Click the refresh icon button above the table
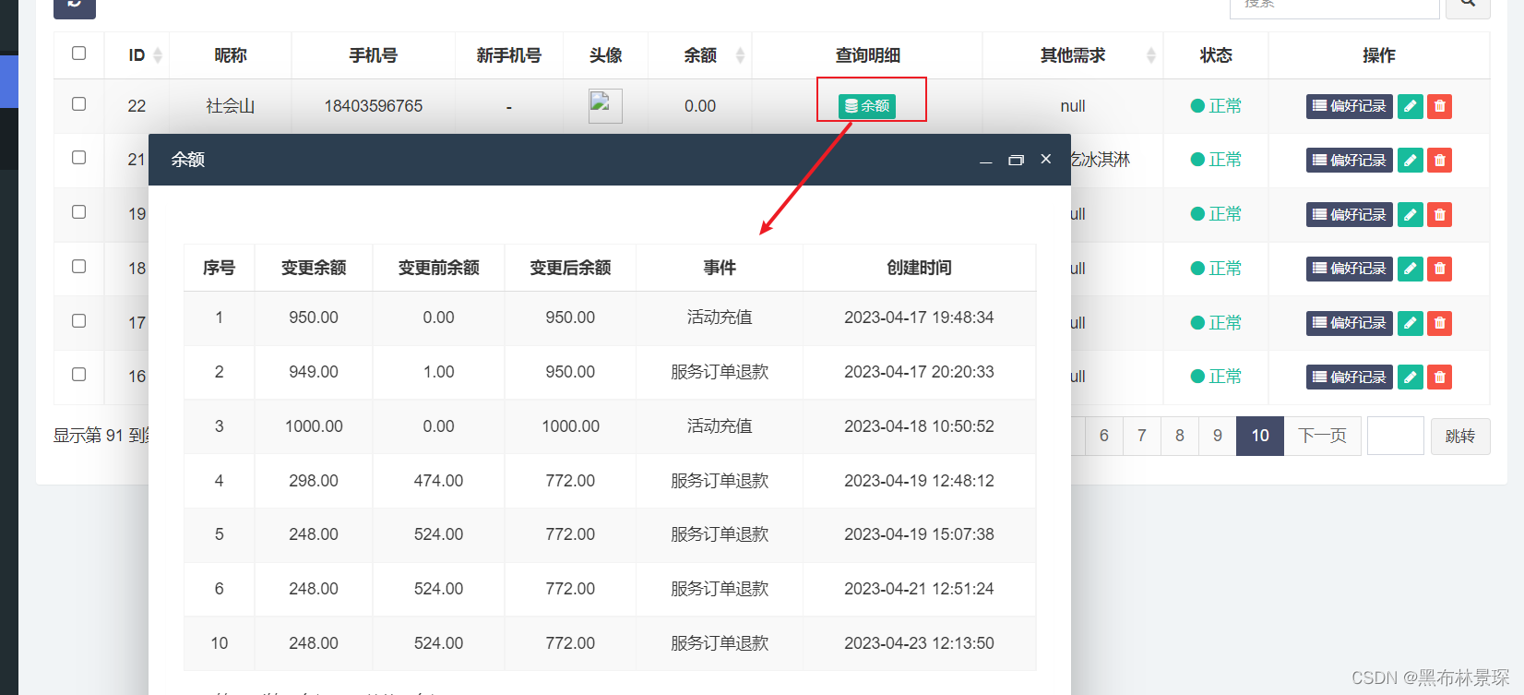This screenshot has height=695, width=1524. click(75, 7)
